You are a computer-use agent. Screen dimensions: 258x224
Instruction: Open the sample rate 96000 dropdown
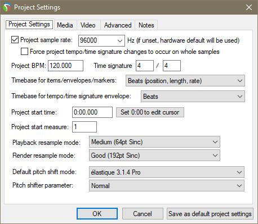[x=101, y=40]
